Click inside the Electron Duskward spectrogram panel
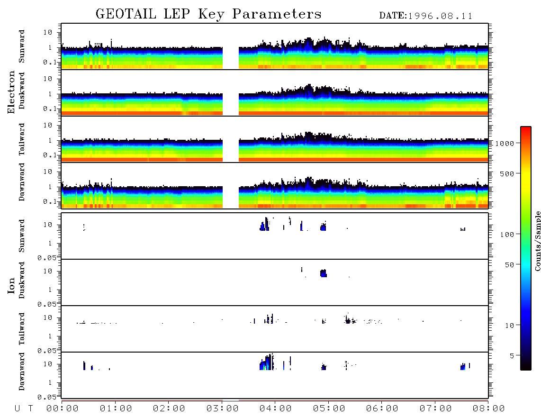The width and height of the screenshot is (541, 417). 275,92
